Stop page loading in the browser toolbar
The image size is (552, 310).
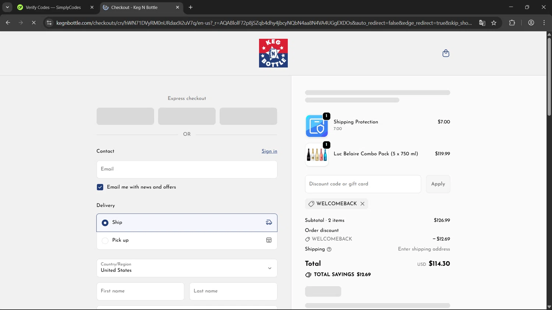(33, 23)
